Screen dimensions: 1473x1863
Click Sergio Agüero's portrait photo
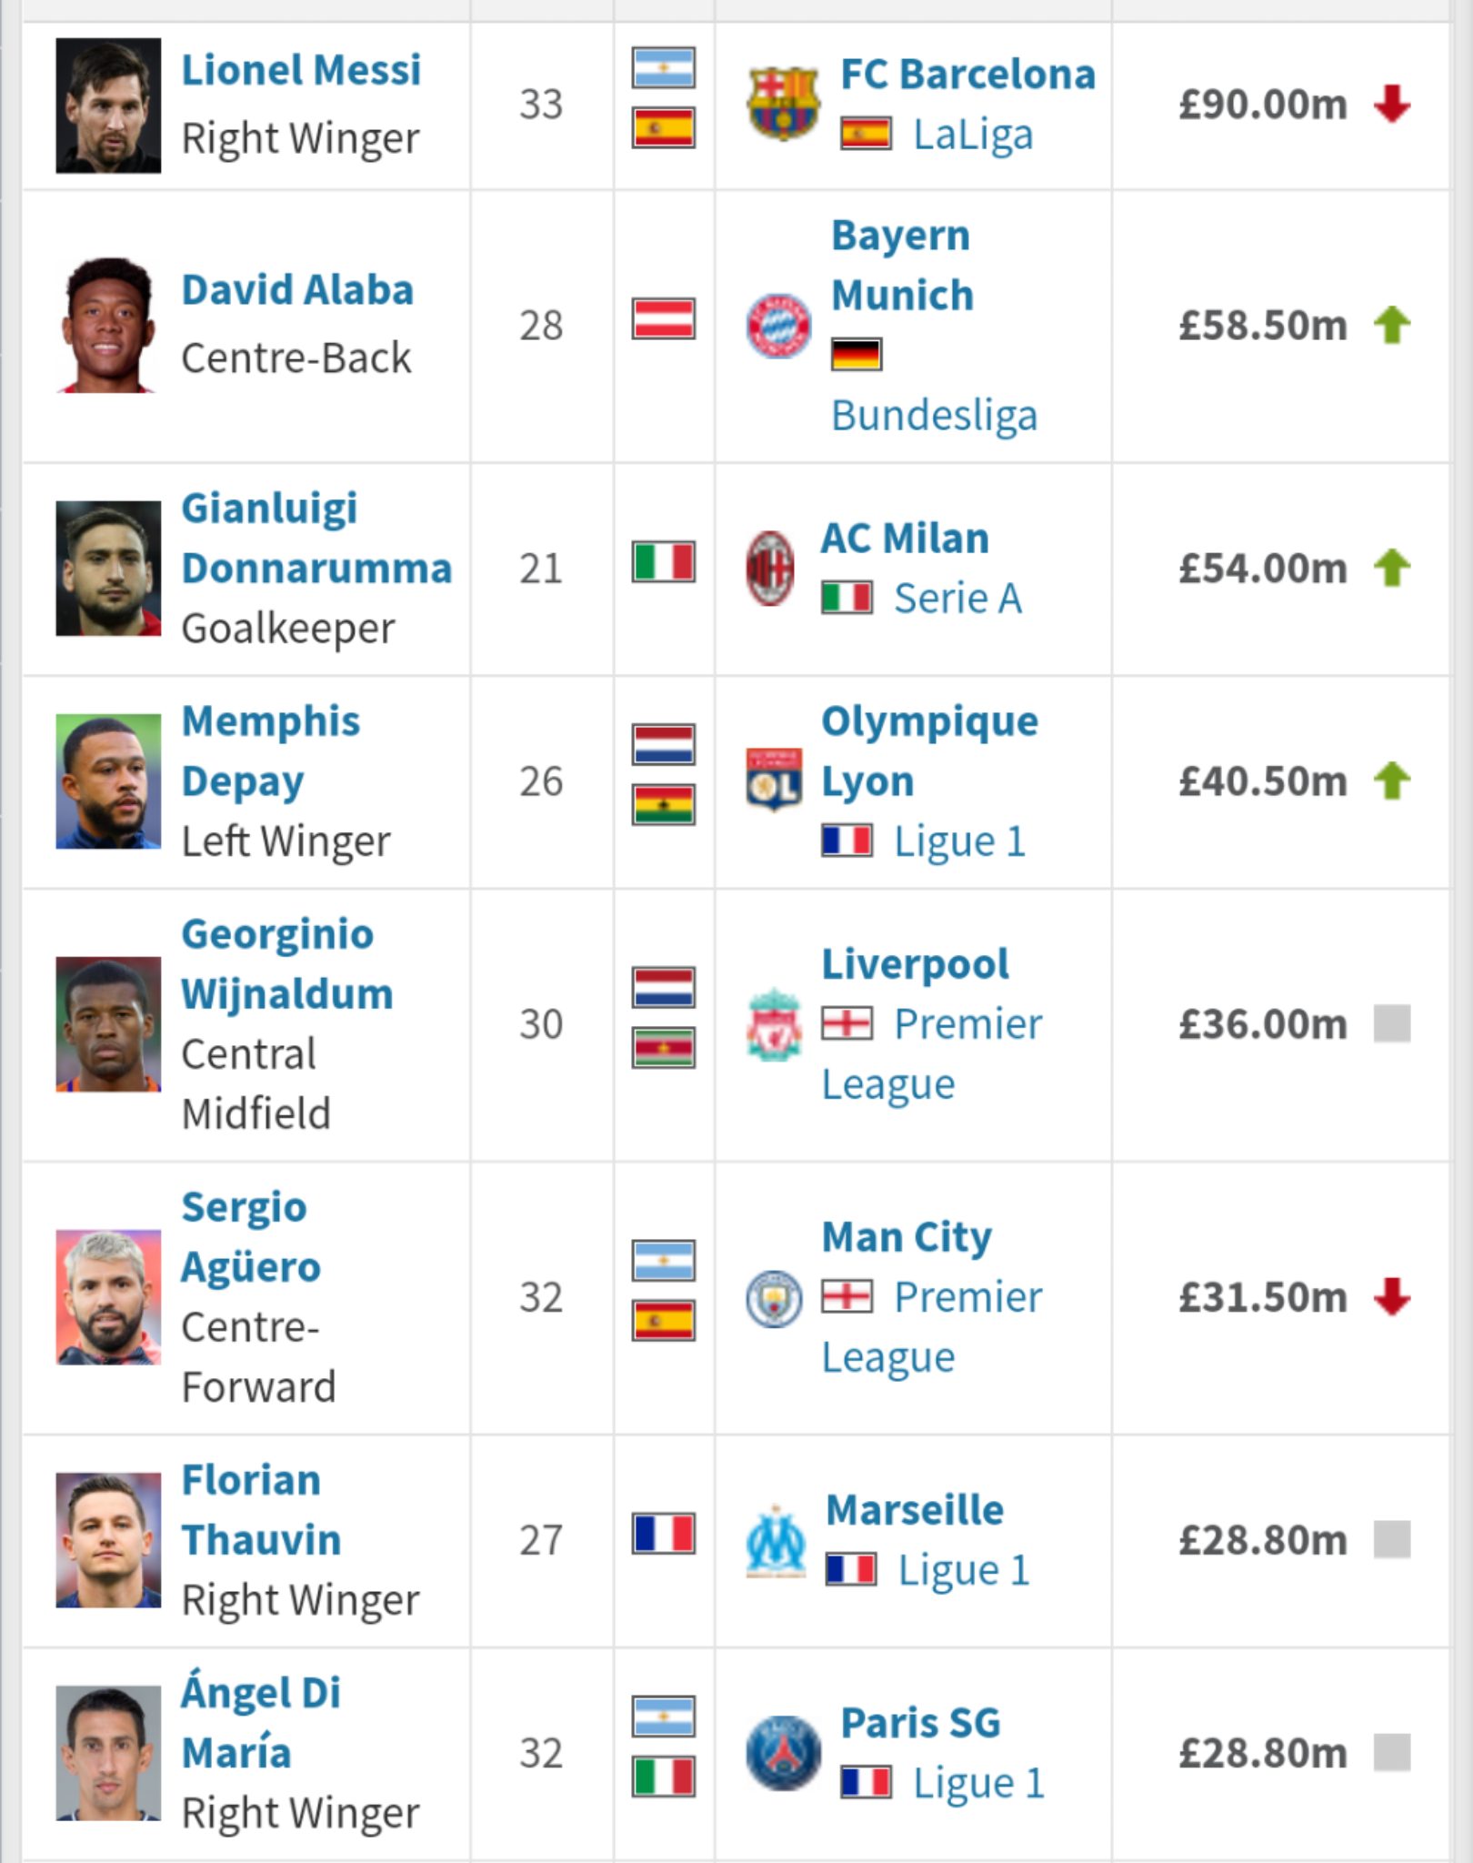pyautogui.click(x=108, y=1297)
